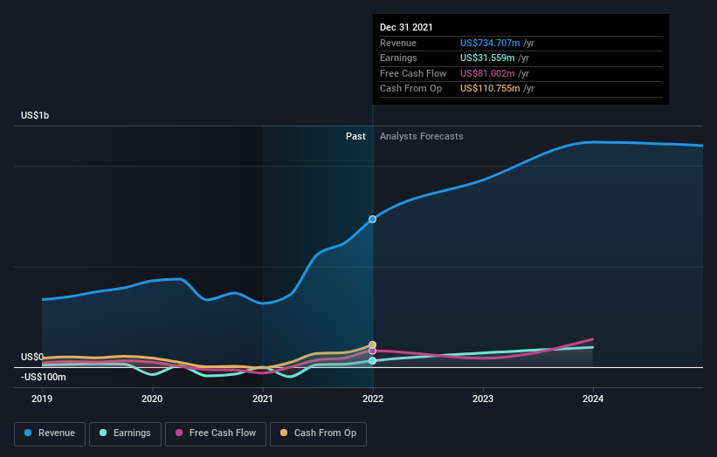Click the blue Revenue data point on the chart
717x457 pixels.
[x=373, y=219]
